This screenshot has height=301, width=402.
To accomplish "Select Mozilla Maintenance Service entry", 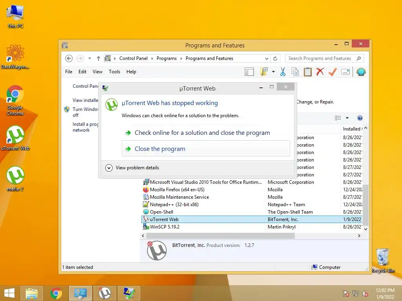I will (x=252, y=197).
